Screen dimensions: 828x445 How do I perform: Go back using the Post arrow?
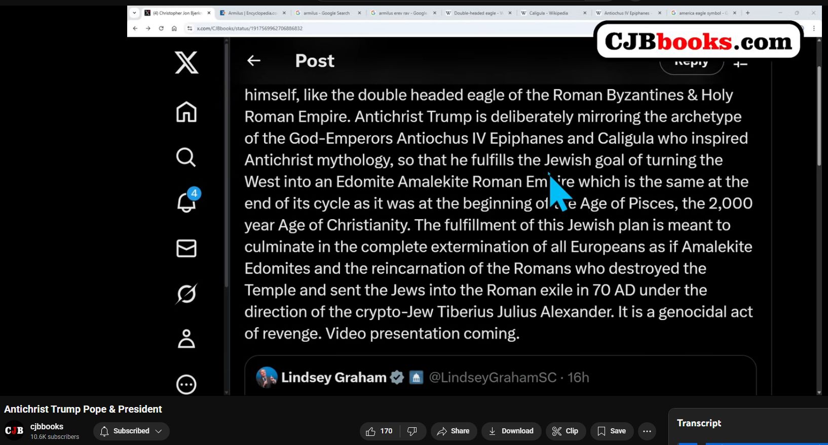pos(253,61)
